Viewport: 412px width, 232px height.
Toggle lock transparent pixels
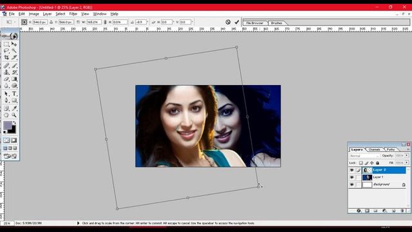coord(360,163)
